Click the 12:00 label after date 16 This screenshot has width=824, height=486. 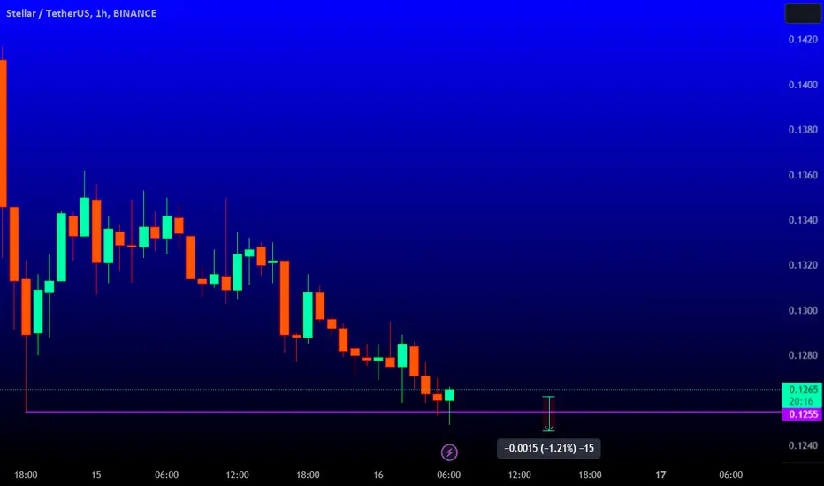(x=519, y=475)
